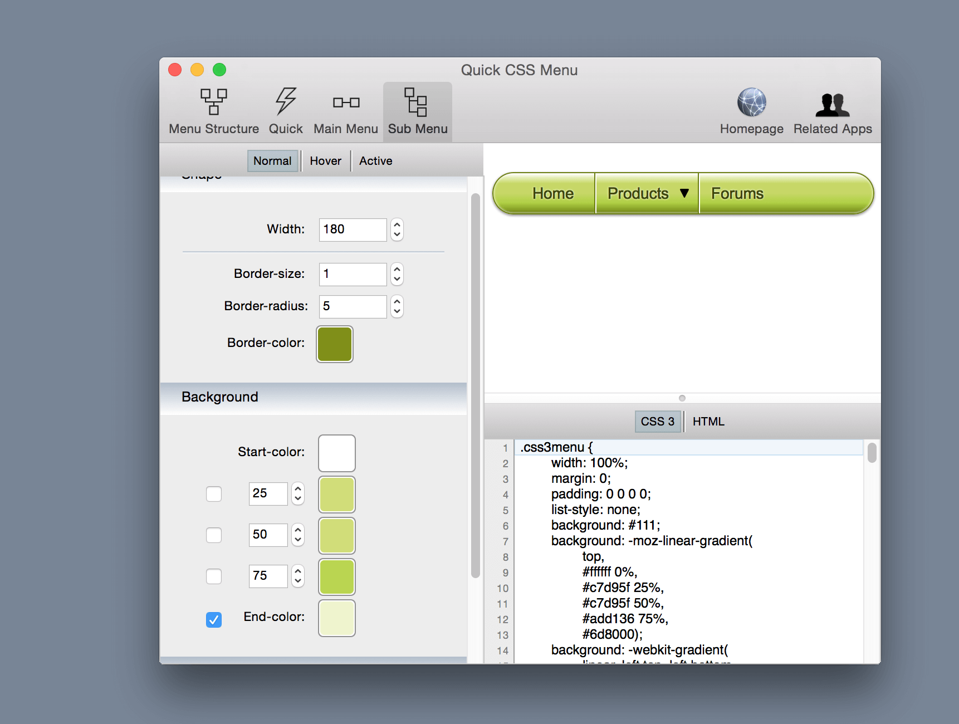Select the HTML code tab
This screenshot has width=959, height=724.
pos(708,422)
